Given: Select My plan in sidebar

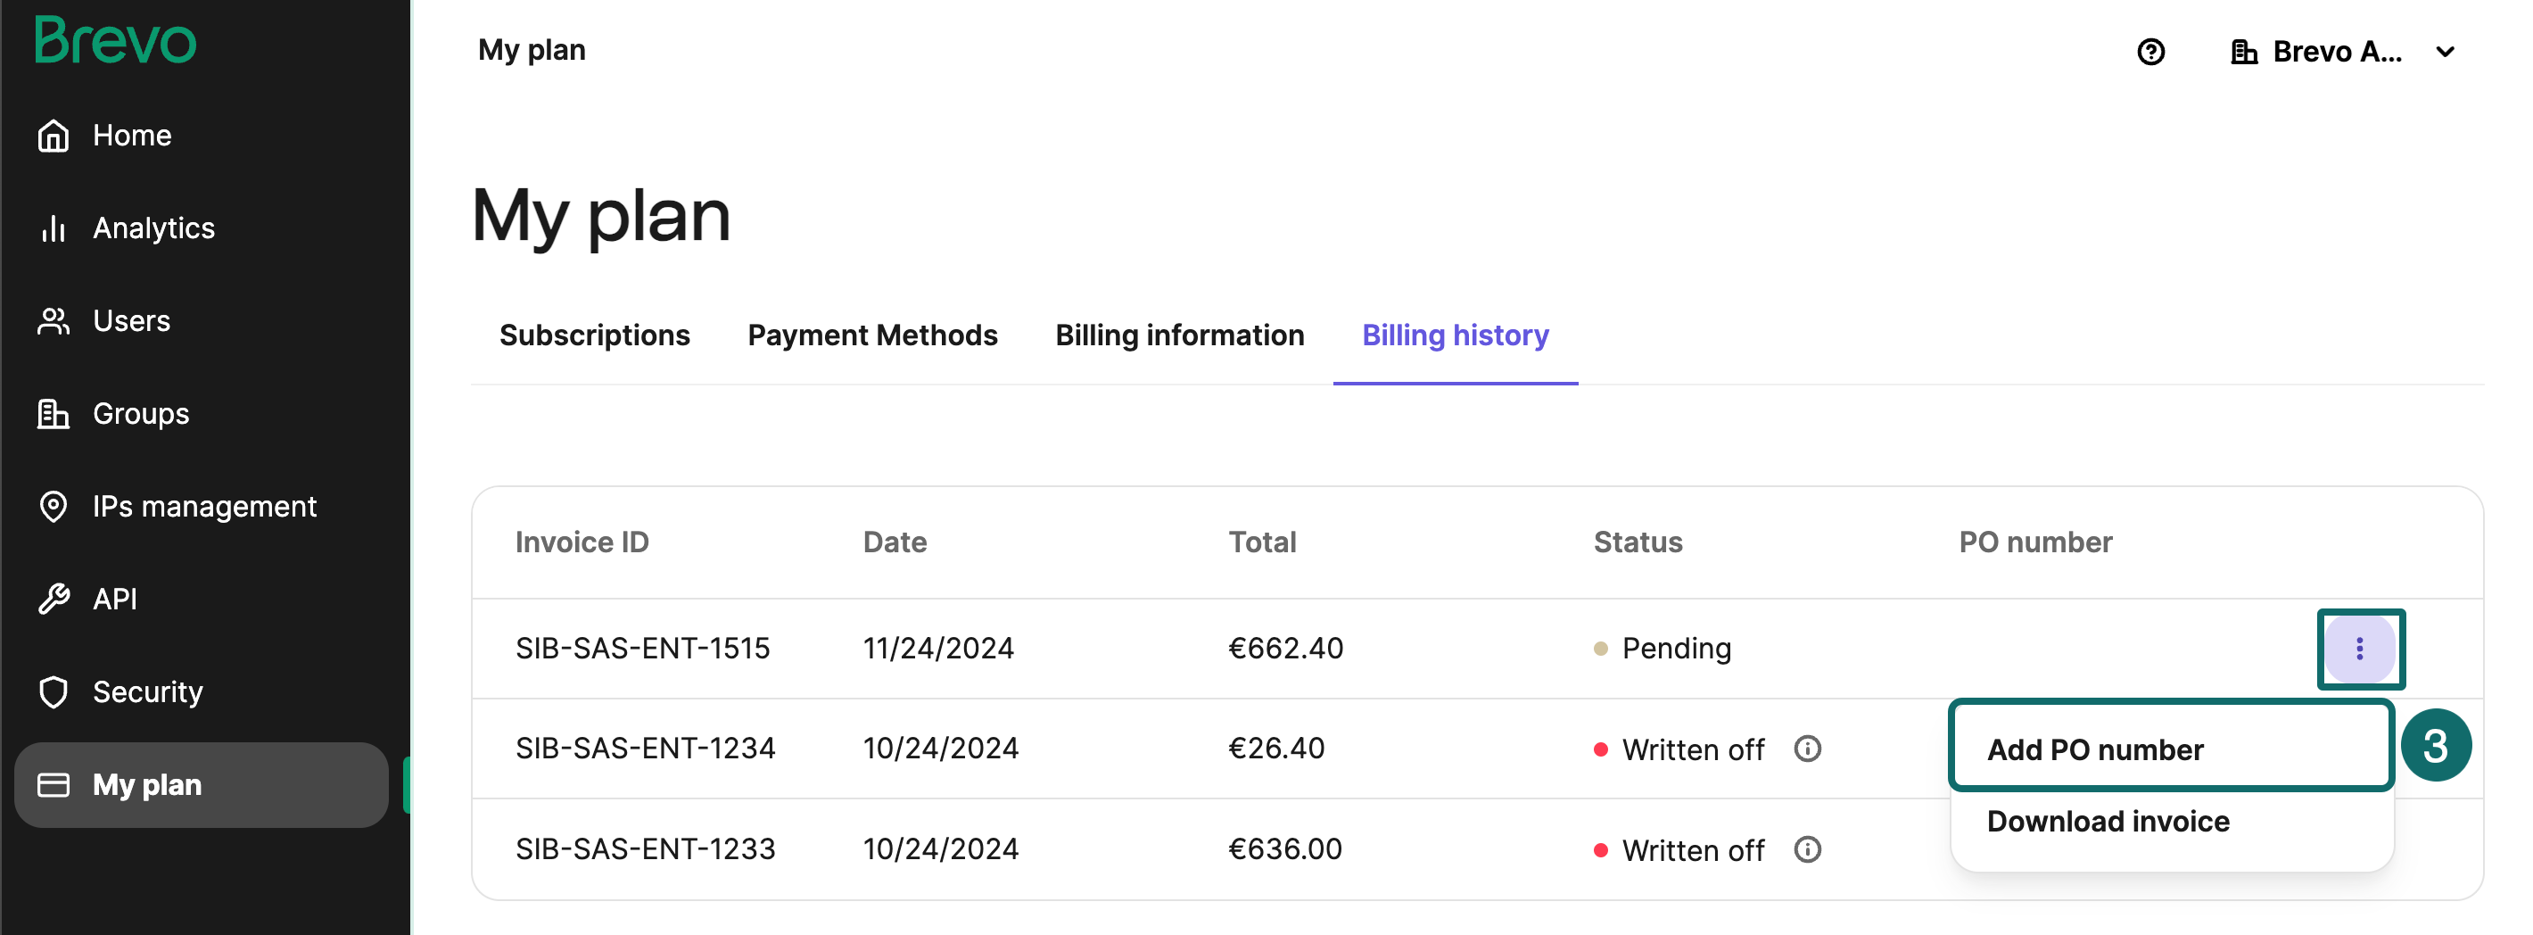Looking at the screenshot, I should pos(202,784).
